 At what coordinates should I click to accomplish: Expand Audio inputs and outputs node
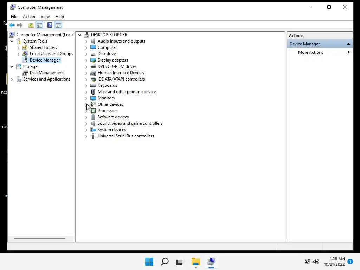pyautogui.click(x=86, y=41)
